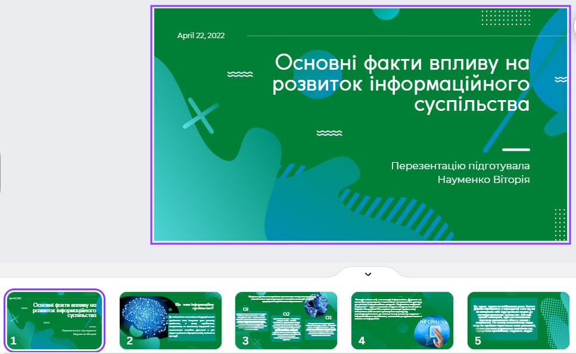The image size is (576, 354).
Task: Open slide 2 thumbnail with brain image
Action: click(170, 320)
